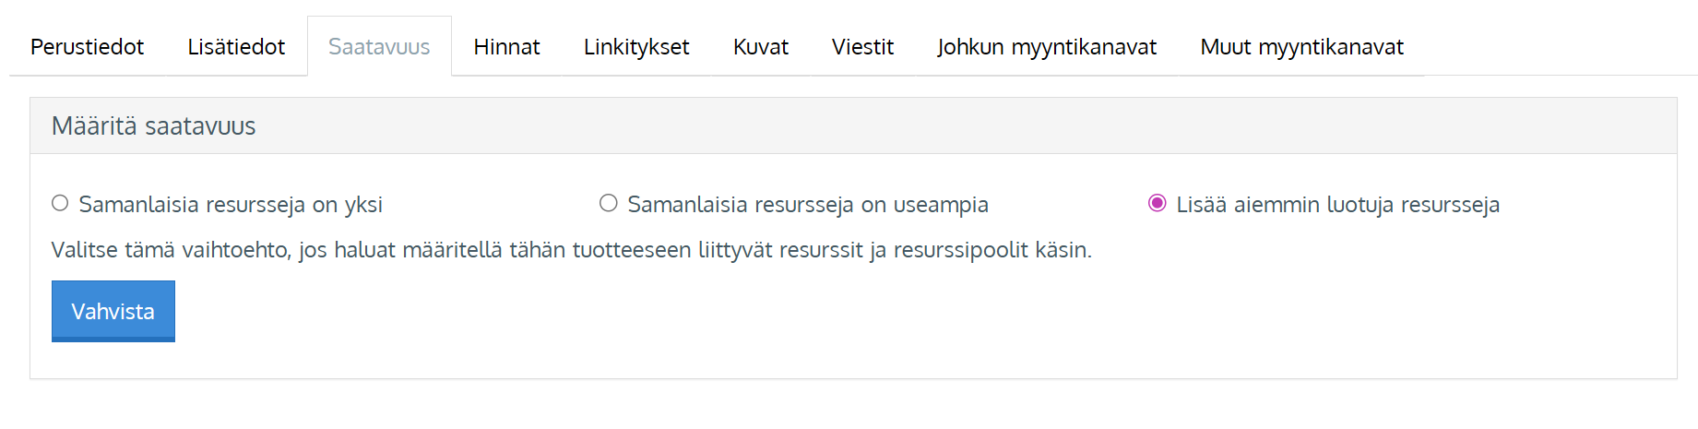Choose the multiple similar resources radio button
This screenshot has height=429, width=1698.
(609, 203)
